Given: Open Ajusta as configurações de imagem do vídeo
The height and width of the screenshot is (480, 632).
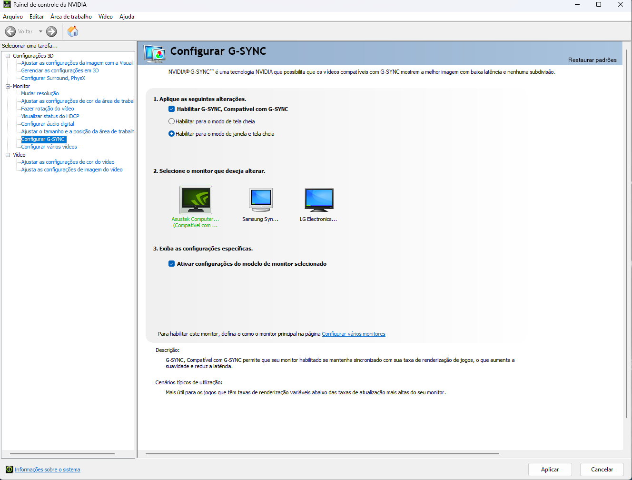Looking at the screenshot, I should click(x=72, y=170).
